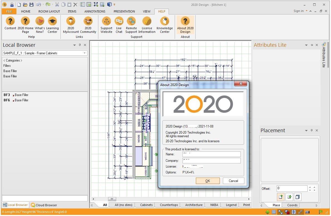Viewport: 331px width, 216px height.
Task: Select the green arrow placement mode button
Action: [289, 197]
